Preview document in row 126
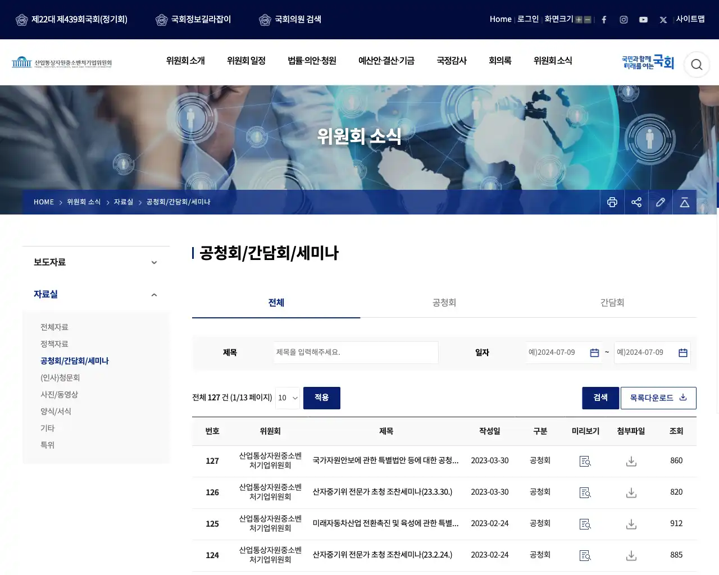719x575 pixels. tap(585, 492)
